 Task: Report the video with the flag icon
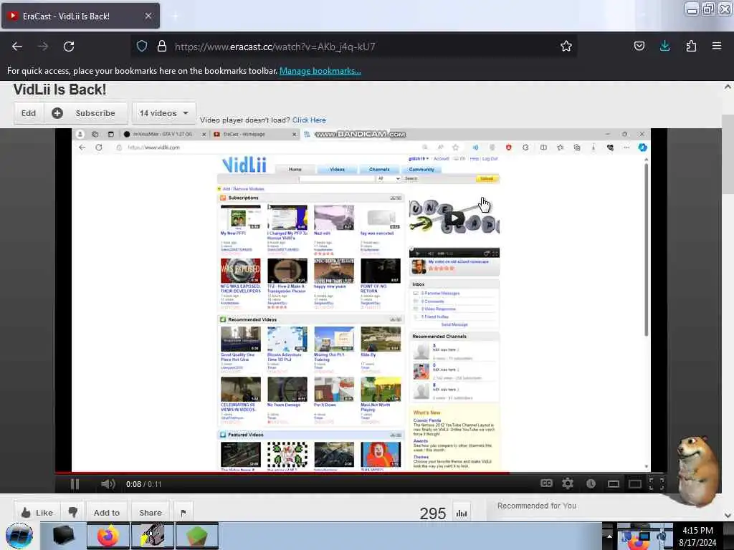183,513
